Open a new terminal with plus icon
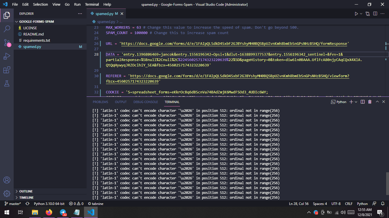The height and width of the screenshot is (218, 389). (x=351, y=102)
